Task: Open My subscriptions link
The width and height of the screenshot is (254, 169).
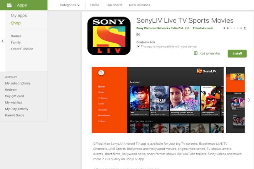Action: [x=18, y=83]
